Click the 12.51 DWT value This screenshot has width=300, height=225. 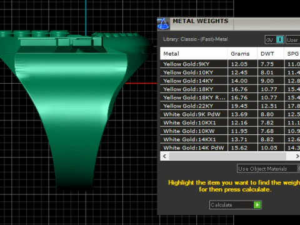coord(269,106)
